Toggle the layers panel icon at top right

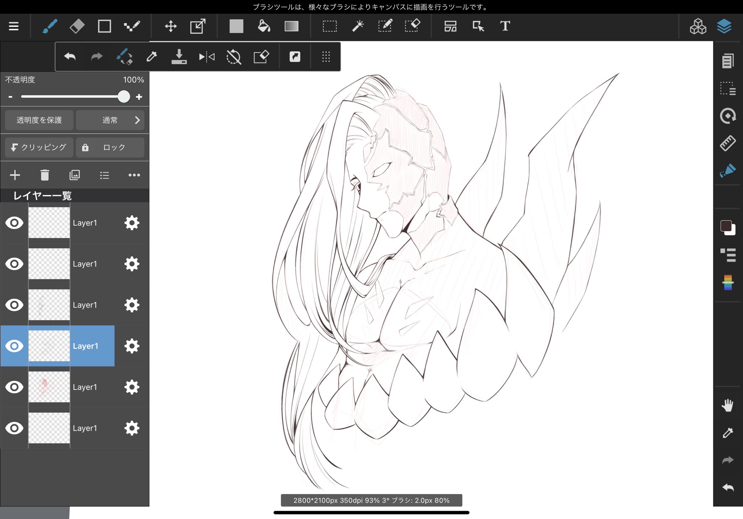(724, 26)
